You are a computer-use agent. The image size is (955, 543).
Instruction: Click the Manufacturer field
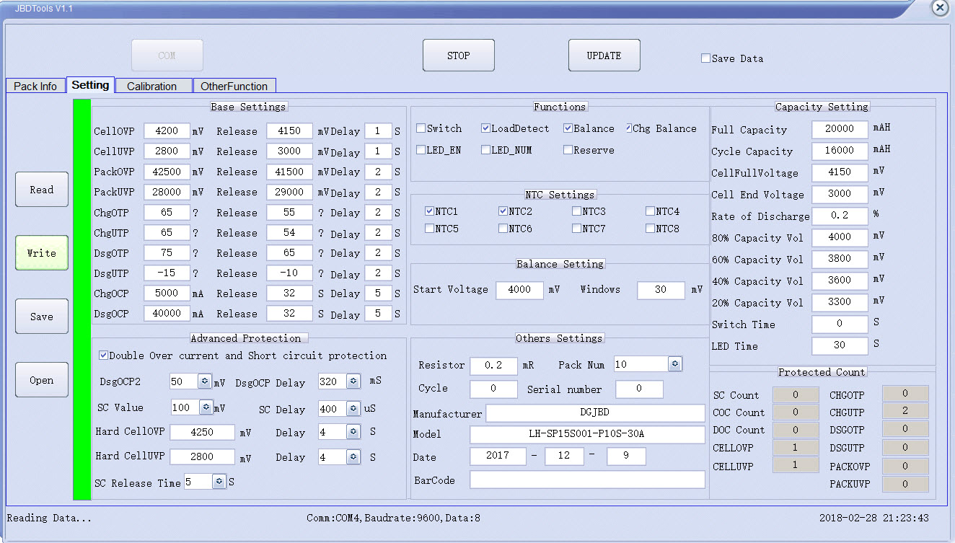pyautogui.click(x=595, y=413)
